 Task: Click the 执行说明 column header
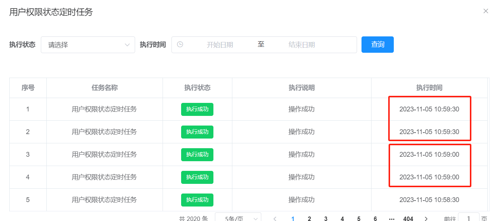click(302, 88)
